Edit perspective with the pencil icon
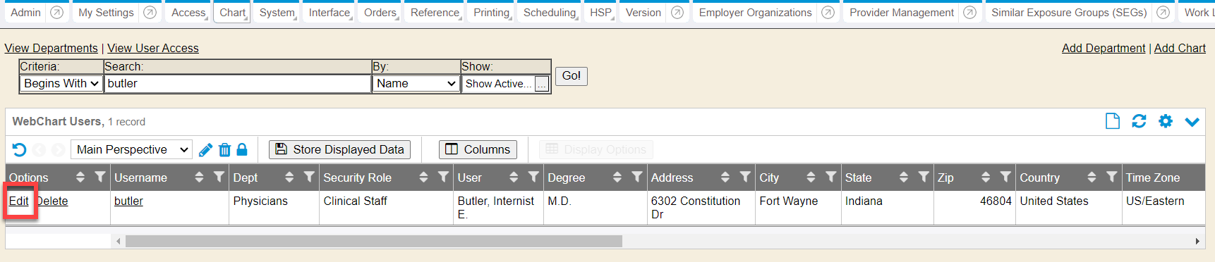 [205, 150]
